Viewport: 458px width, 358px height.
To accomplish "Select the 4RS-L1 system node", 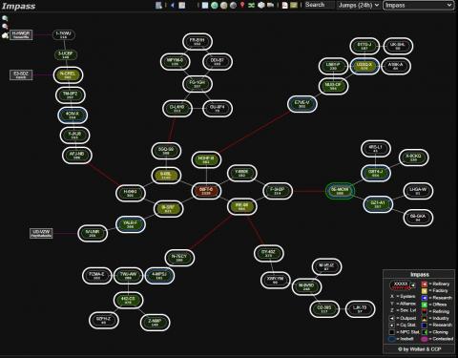I will coord(376,149).
